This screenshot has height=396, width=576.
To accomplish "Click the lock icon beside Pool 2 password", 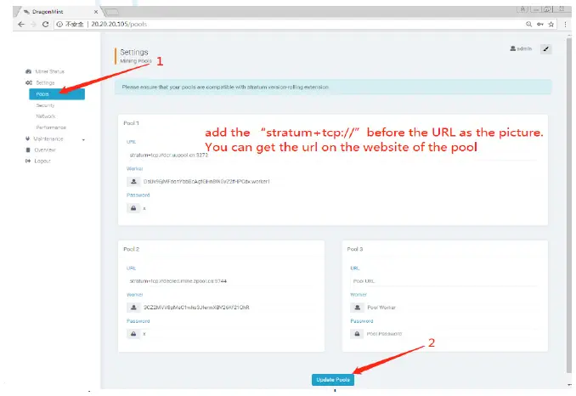I will tap(133, 334).
